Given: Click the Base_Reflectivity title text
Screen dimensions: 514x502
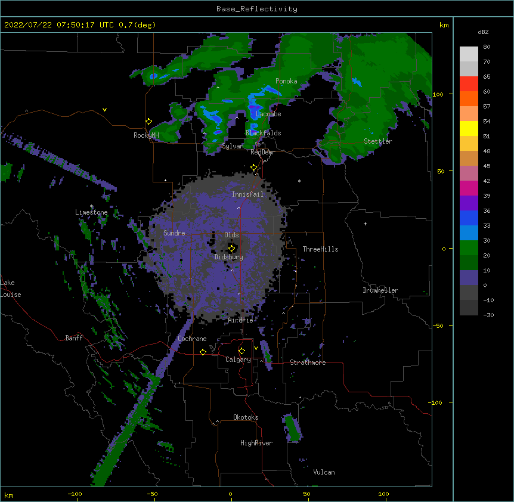Looking at the screenshot, I should click(257, 9).
